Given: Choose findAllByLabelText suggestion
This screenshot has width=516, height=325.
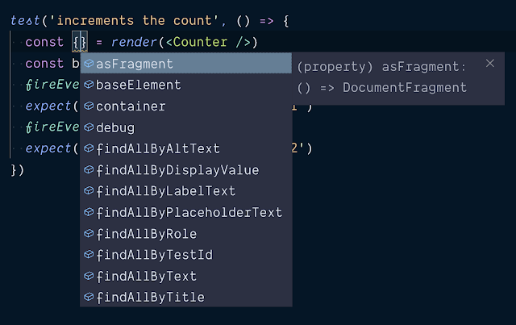Looking at the screenshot, I should coord(186,191).
